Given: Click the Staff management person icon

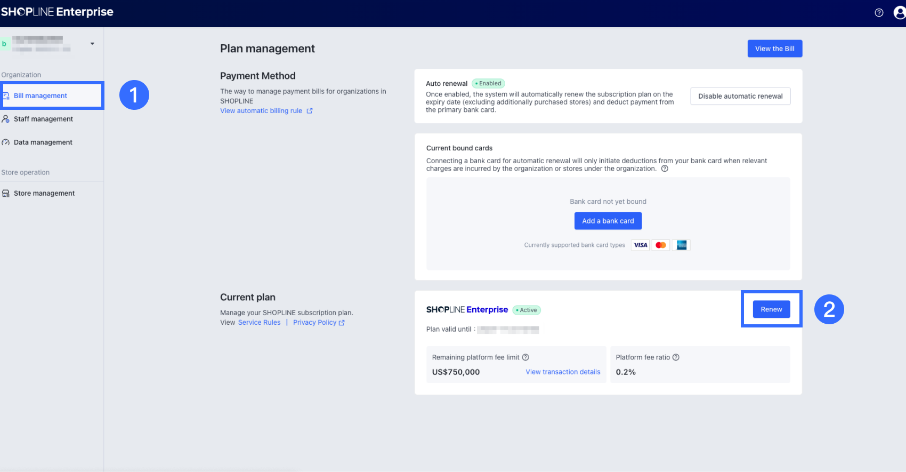Looking at the screenshot, I should coord(6,119).
